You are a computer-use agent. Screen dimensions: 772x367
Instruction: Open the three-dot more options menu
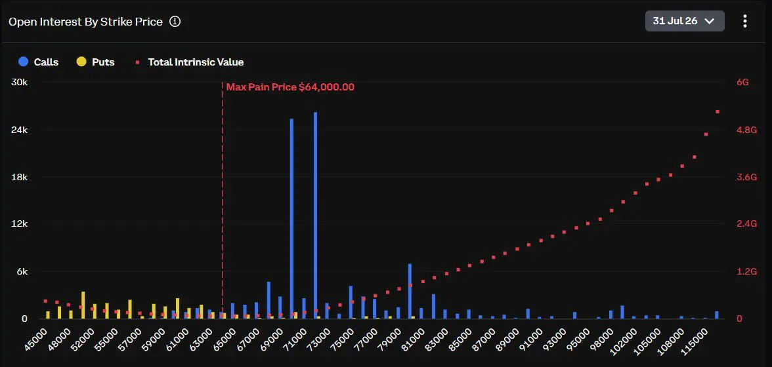tap(745, 20)
